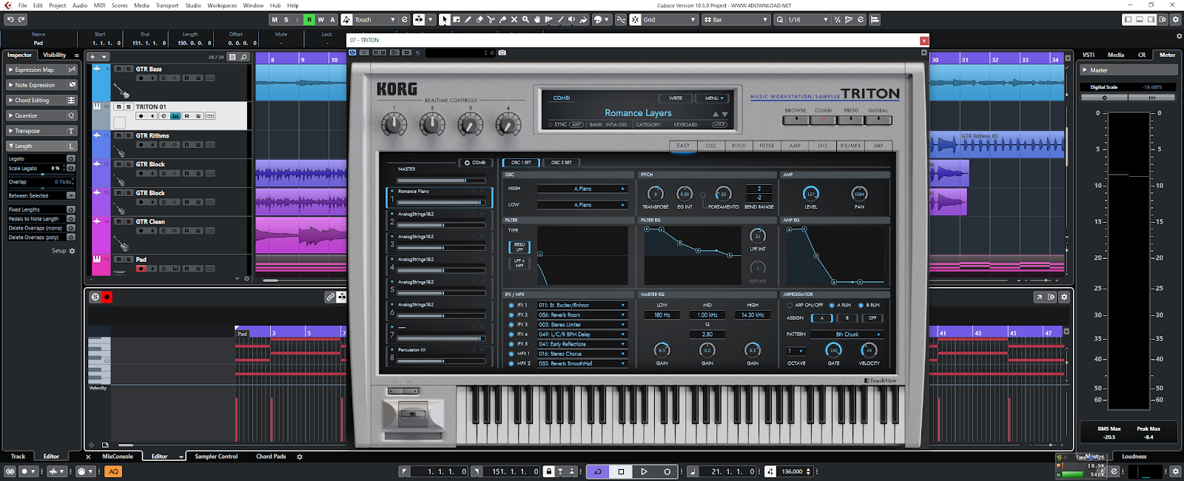This screenshot has width=1184, height=481.
Task: Open the Transport menu
Action: pos(166,5)
